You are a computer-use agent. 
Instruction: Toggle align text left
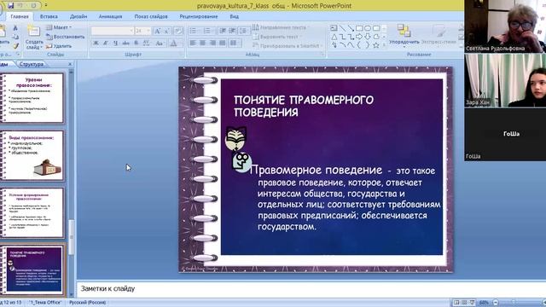click(193, 43)
